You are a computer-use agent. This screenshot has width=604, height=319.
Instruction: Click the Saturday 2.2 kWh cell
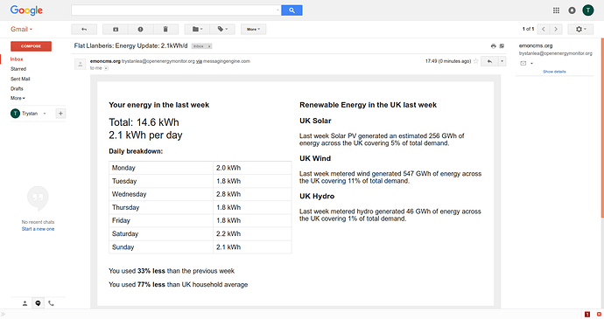coord(252,234)
